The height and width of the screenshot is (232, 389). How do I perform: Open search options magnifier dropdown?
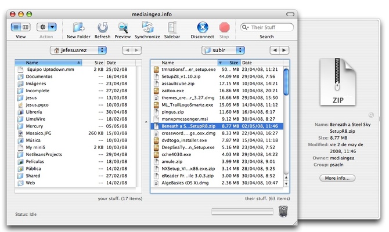246,27
